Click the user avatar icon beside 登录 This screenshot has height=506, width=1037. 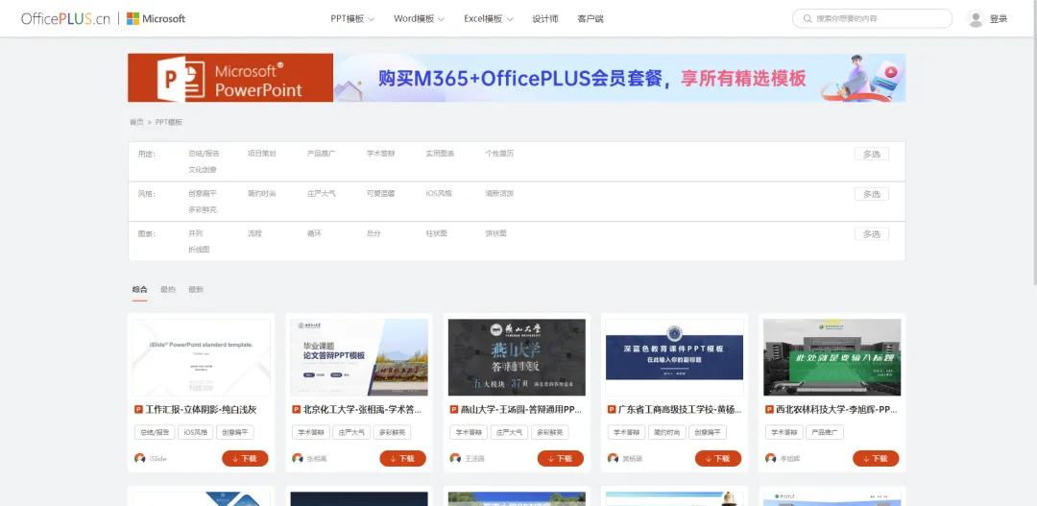976,18
